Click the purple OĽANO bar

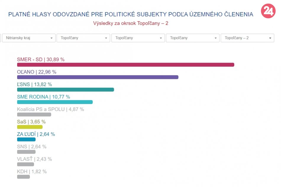pyautogui.click(x=98, y=77)
